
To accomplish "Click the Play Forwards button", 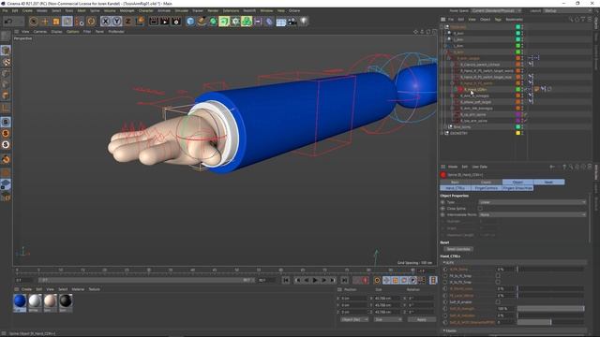I will [315, 281].
